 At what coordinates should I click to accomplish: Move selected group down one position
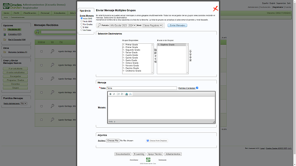[x=190, y=57]
